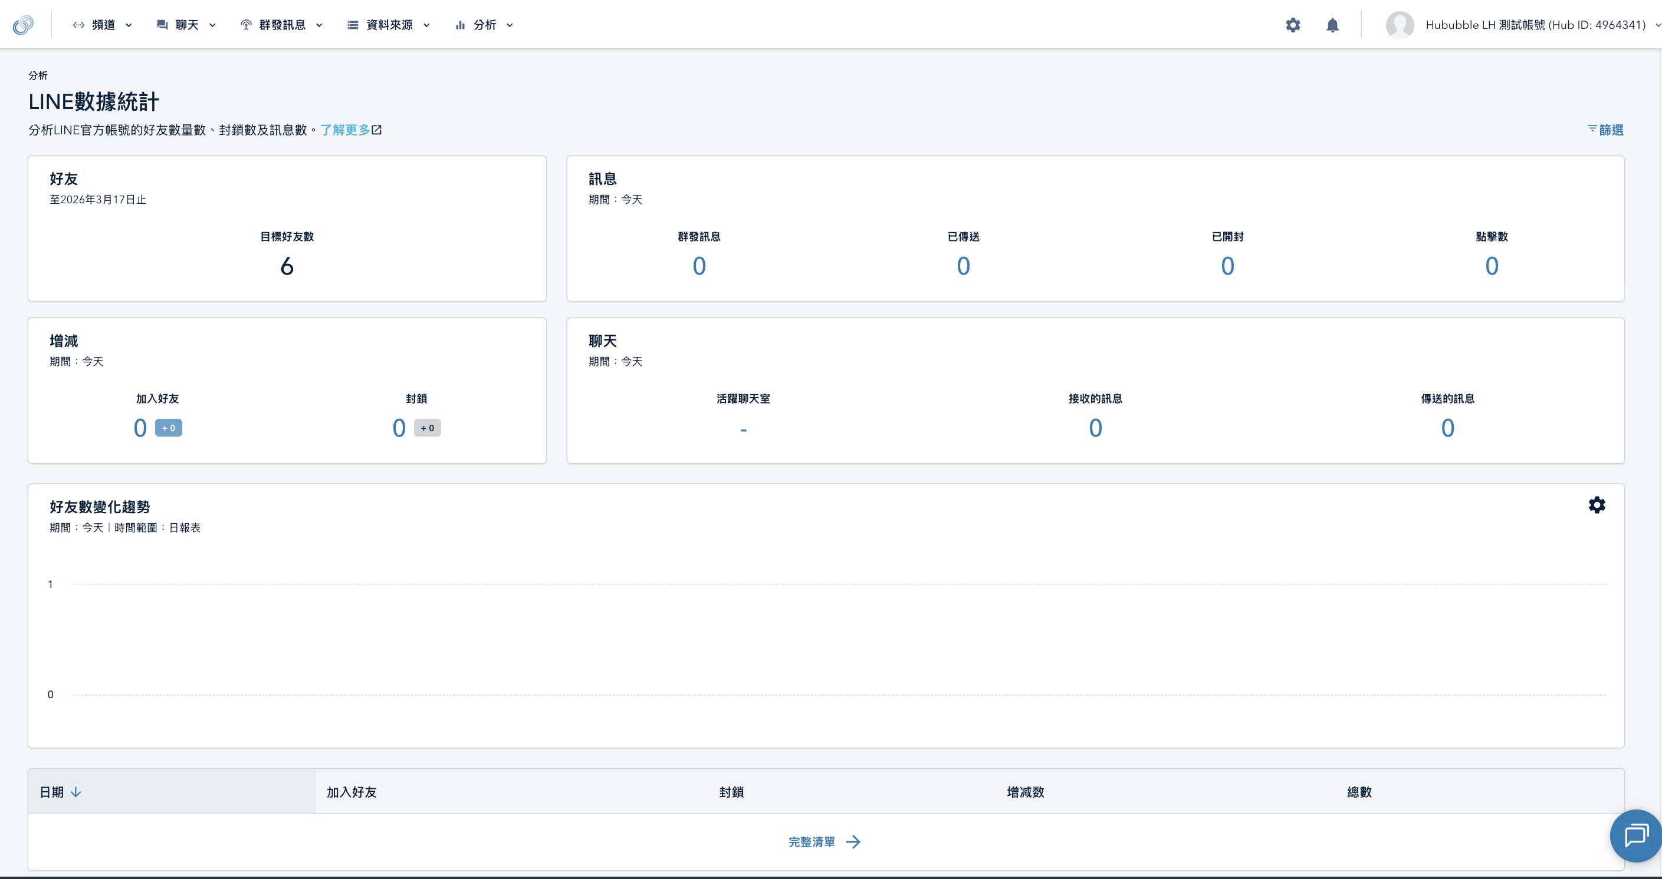Screen dimensions: 1662x879
Task: Click the Hububble logo in top left
Action: pyautogui.click(x=22, y=25)
